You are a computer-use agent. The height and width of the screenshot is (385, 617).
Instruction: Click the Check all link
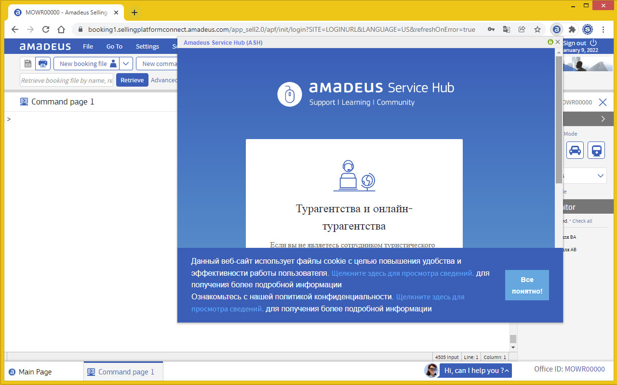click(x=582, y=221)
